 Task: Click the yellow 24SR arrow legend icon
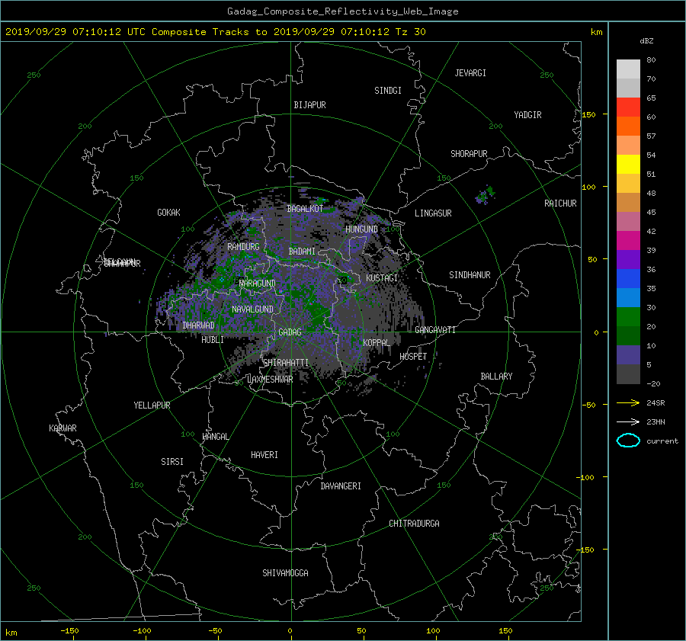pyautogui.click(x=628, y=403)
